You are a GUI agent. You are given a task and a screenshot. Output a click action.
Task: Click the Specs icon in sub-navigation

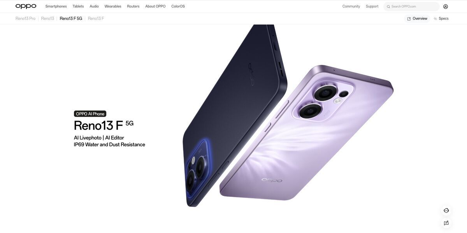click(x=435, y=19)
